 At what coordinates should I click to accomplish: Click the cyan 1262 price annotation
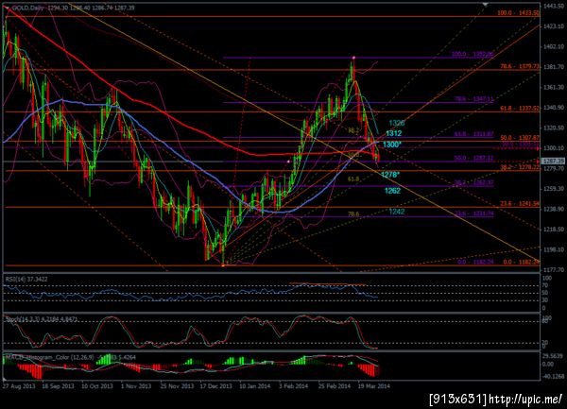(x=392, y=191)
